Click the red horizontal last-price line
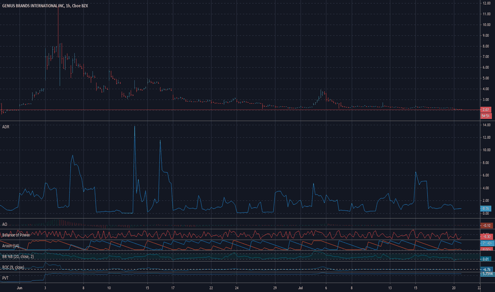This screenshot has width=495, height=292. 240,110
